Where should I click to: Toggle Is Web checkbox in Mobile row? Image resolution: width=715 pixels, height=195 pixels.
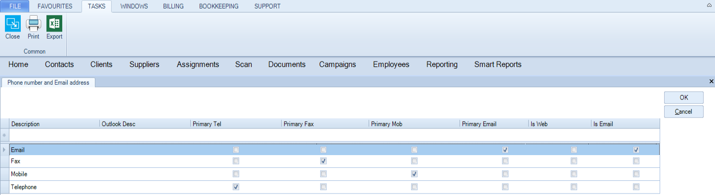point(574,174)
